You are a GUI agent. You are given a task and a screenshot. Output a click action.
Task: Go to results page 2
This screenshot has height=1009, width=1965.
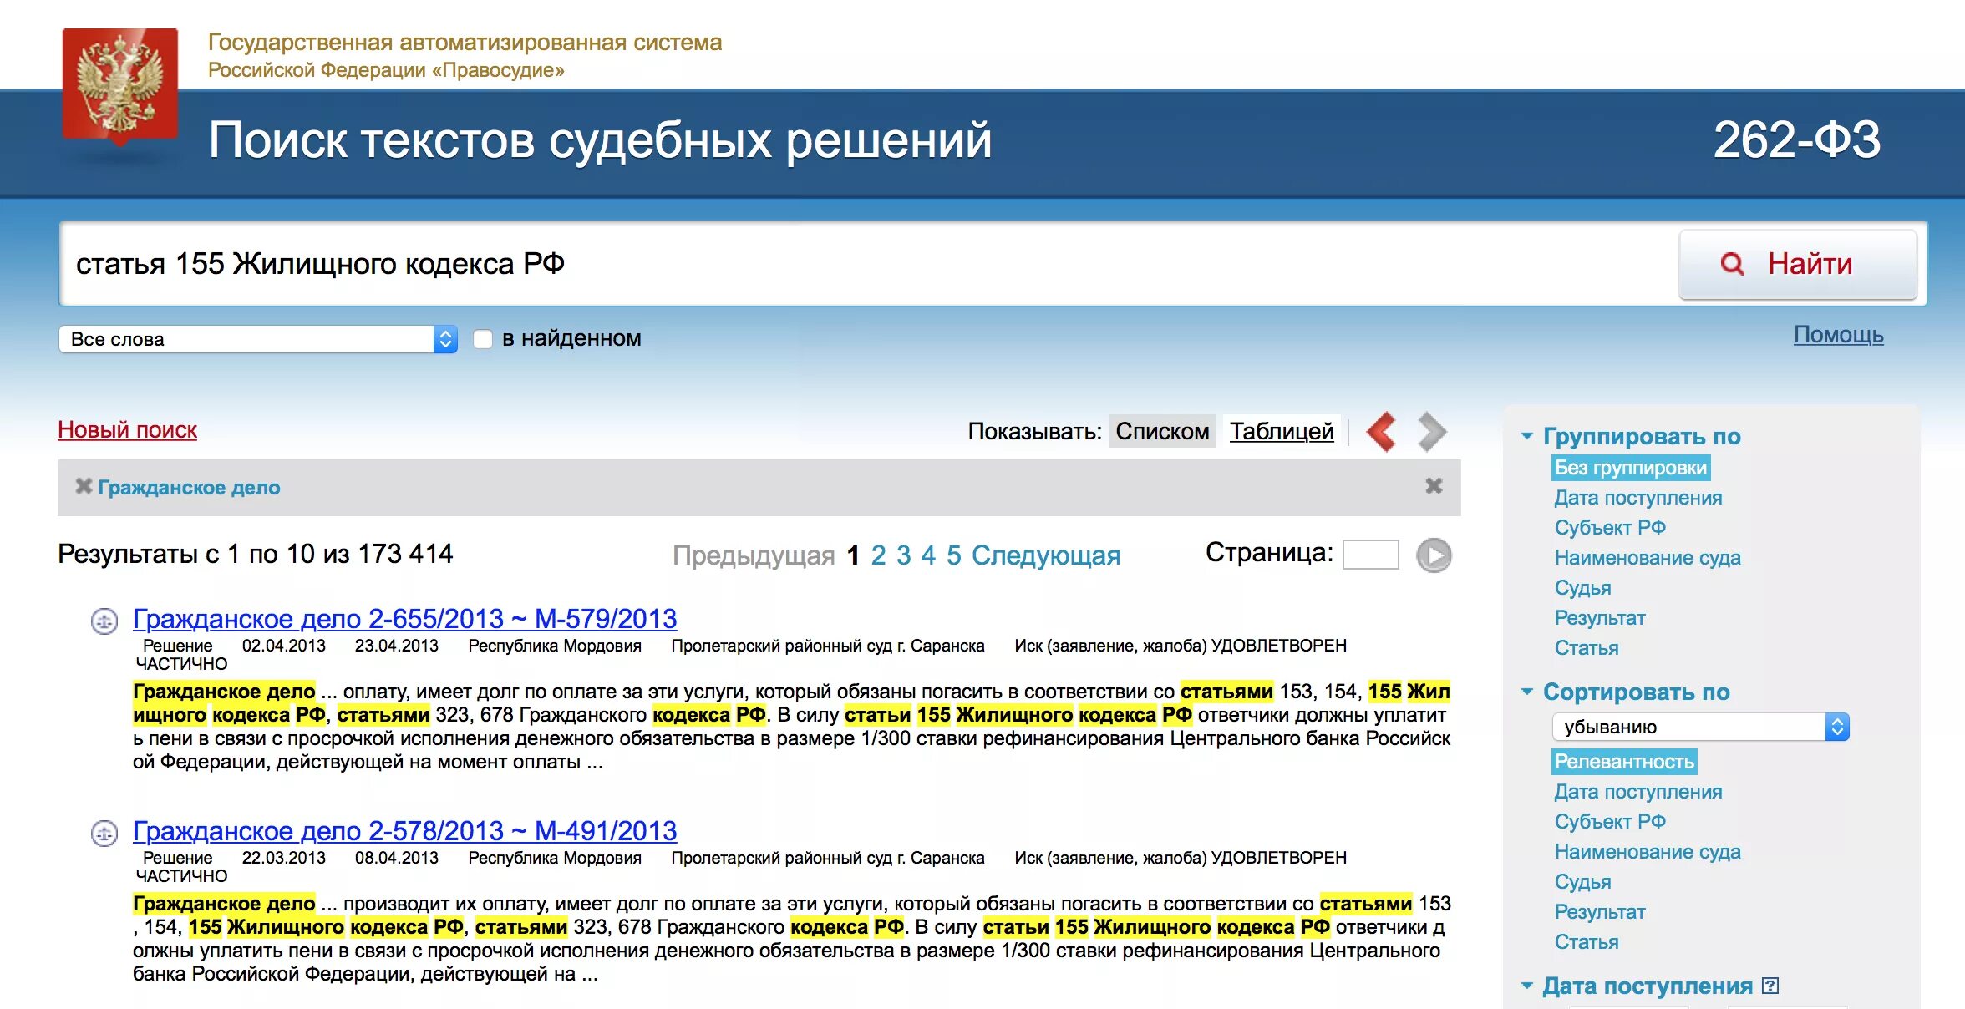coord(878,555)
